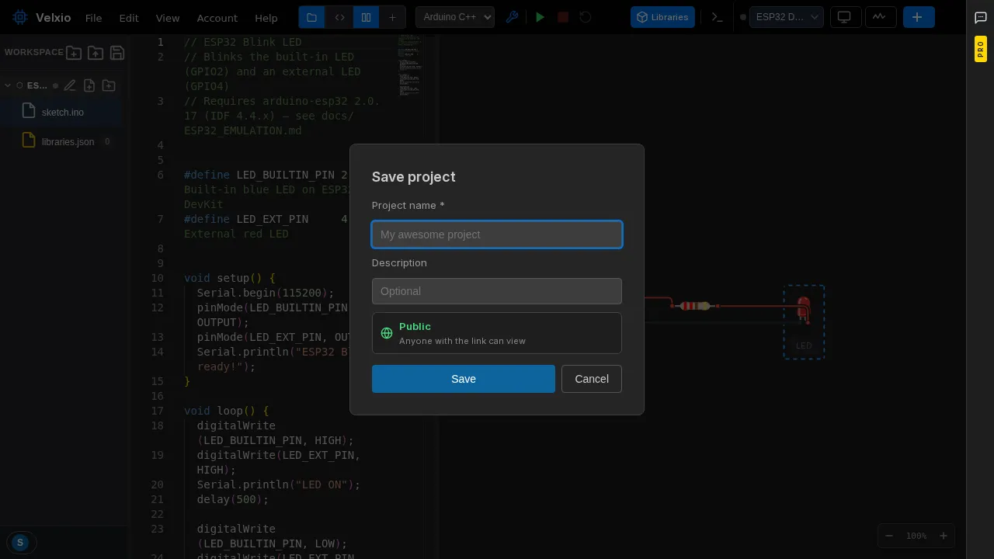Screen dimensions: 994x559
Task: Click the Description input field
Action: point(497,291)
